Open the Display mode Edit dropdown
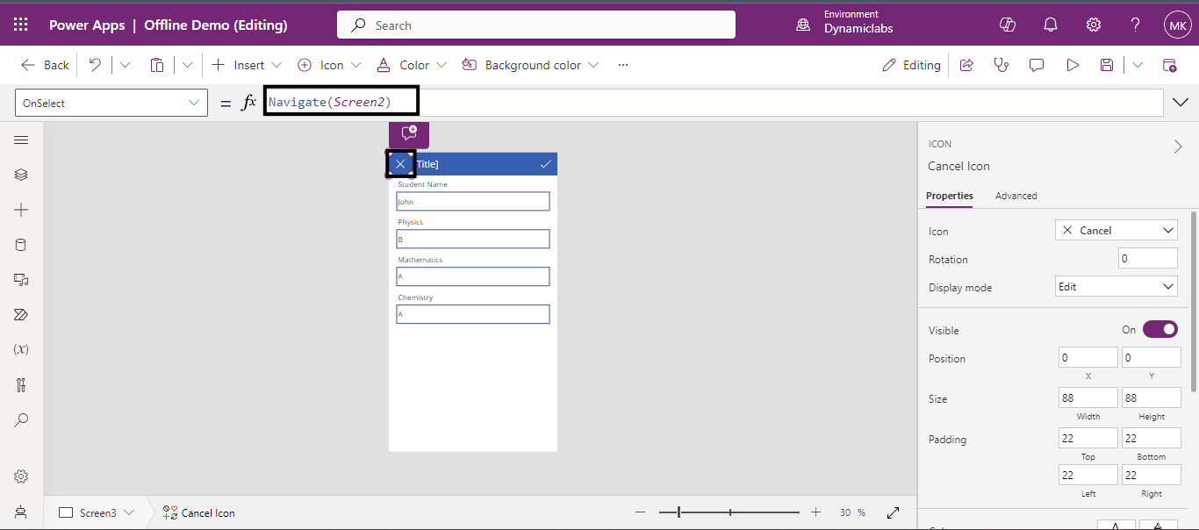 click(x=1116, y=287)
